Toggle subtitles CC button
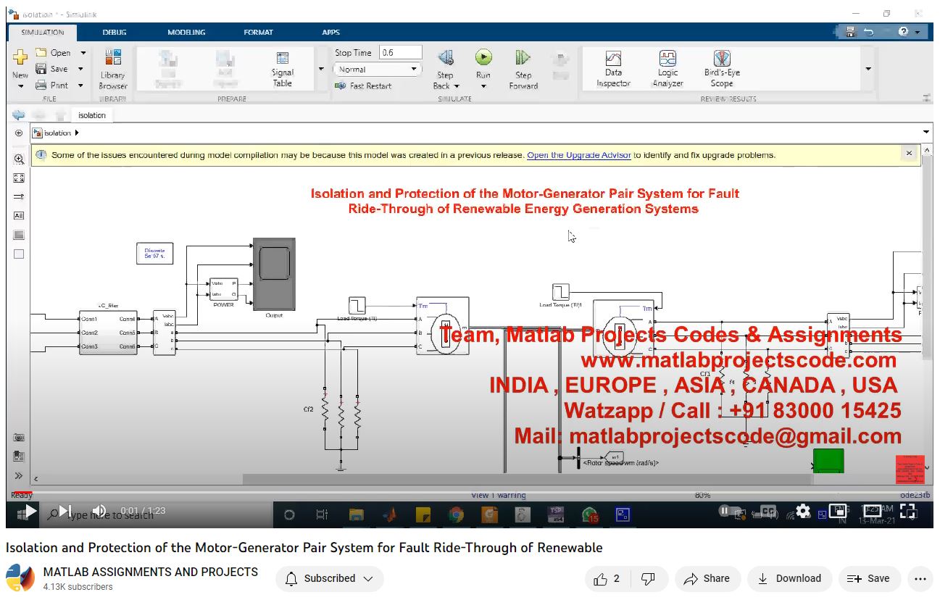This screenshot has width=940, height=600. 768,511
